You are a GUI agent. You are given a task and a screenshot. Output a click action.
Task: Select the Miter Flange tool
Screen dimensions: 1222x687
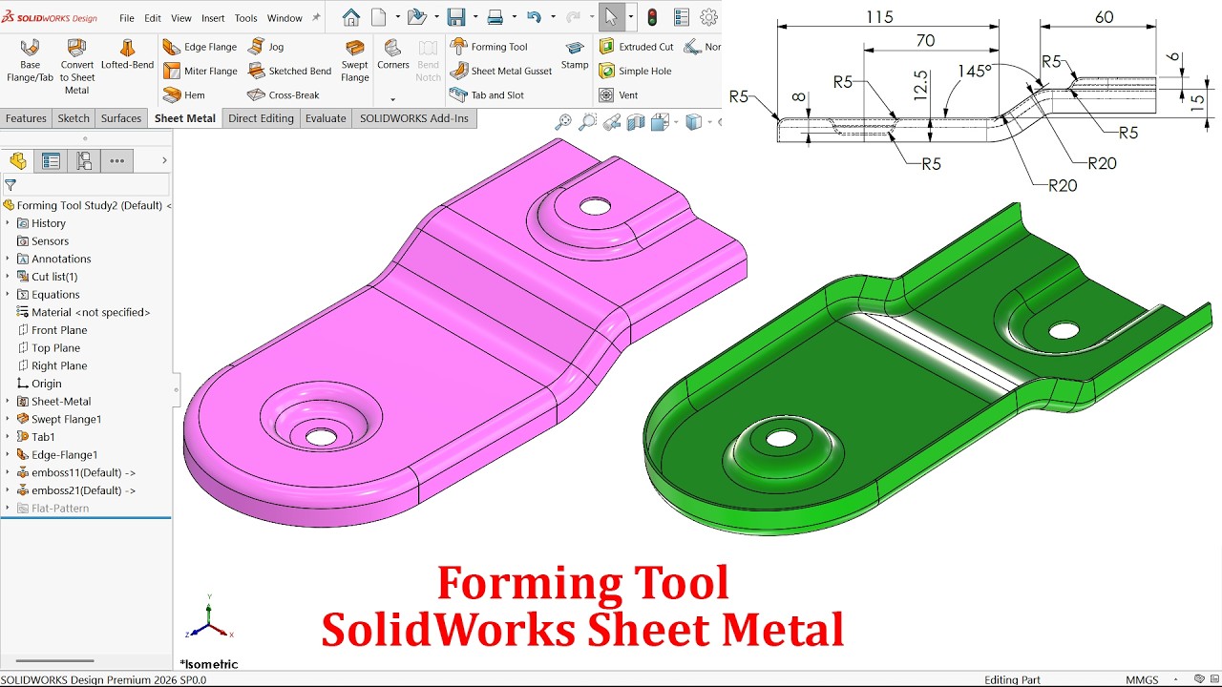click(x=200, y=71)
